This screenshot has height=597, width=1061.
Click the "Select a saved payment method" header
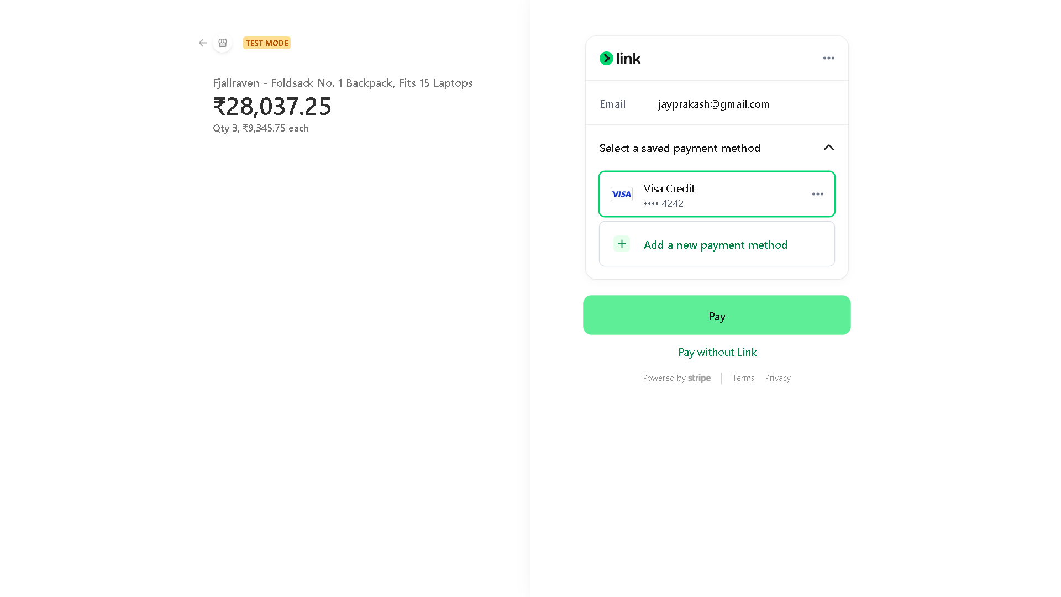pyautogui.click(x=680, y=148)
